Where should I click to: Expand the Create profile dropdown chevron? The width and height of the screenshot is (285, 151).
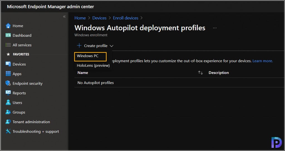point(111,46)
